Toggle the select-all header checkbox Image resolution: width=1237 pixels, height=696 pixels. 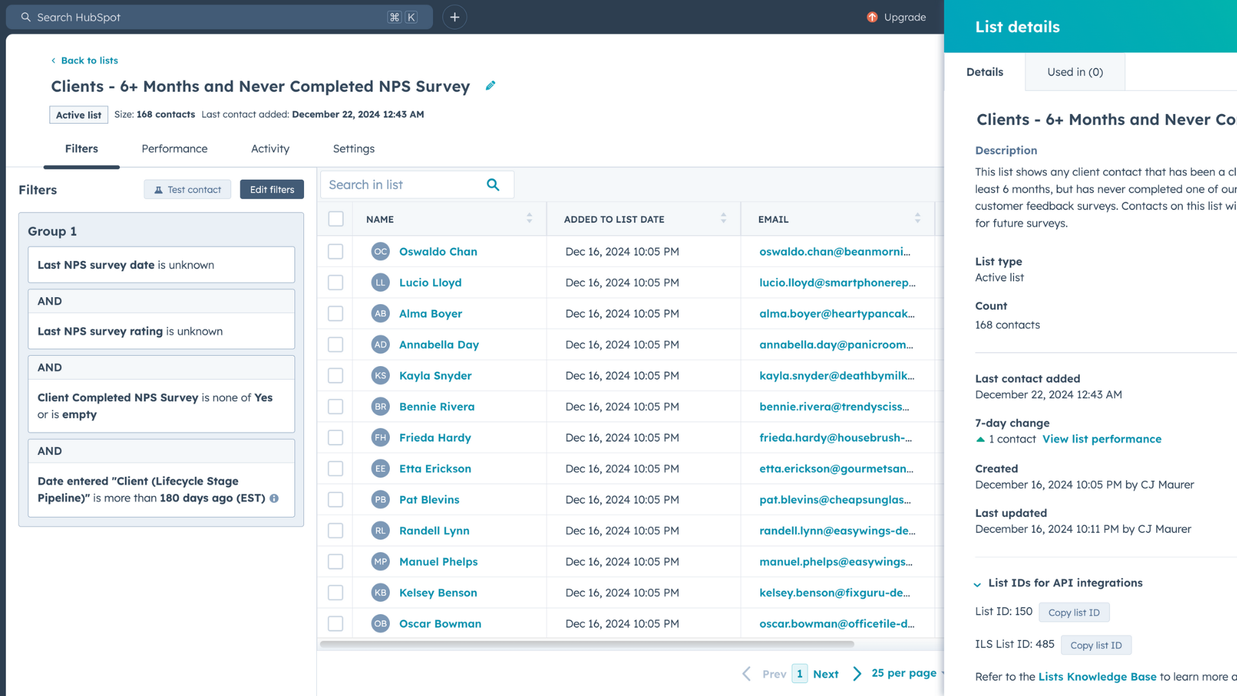pos(336,218)
